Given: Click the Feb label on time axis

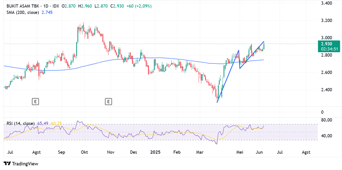Looking at the screenshot, I should [x=177, y=152].
